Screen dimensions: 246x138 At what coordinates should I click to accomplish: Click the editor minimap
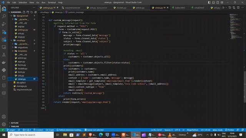[x=236, y=26]
